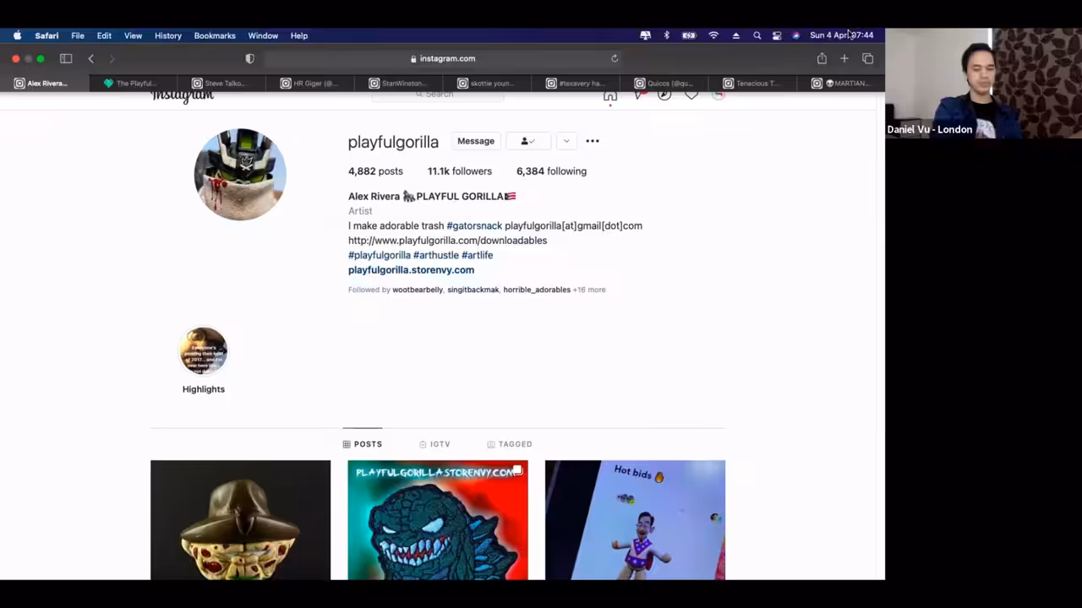Reload the page with refresh icon
1082x608 pixels.
615,58
